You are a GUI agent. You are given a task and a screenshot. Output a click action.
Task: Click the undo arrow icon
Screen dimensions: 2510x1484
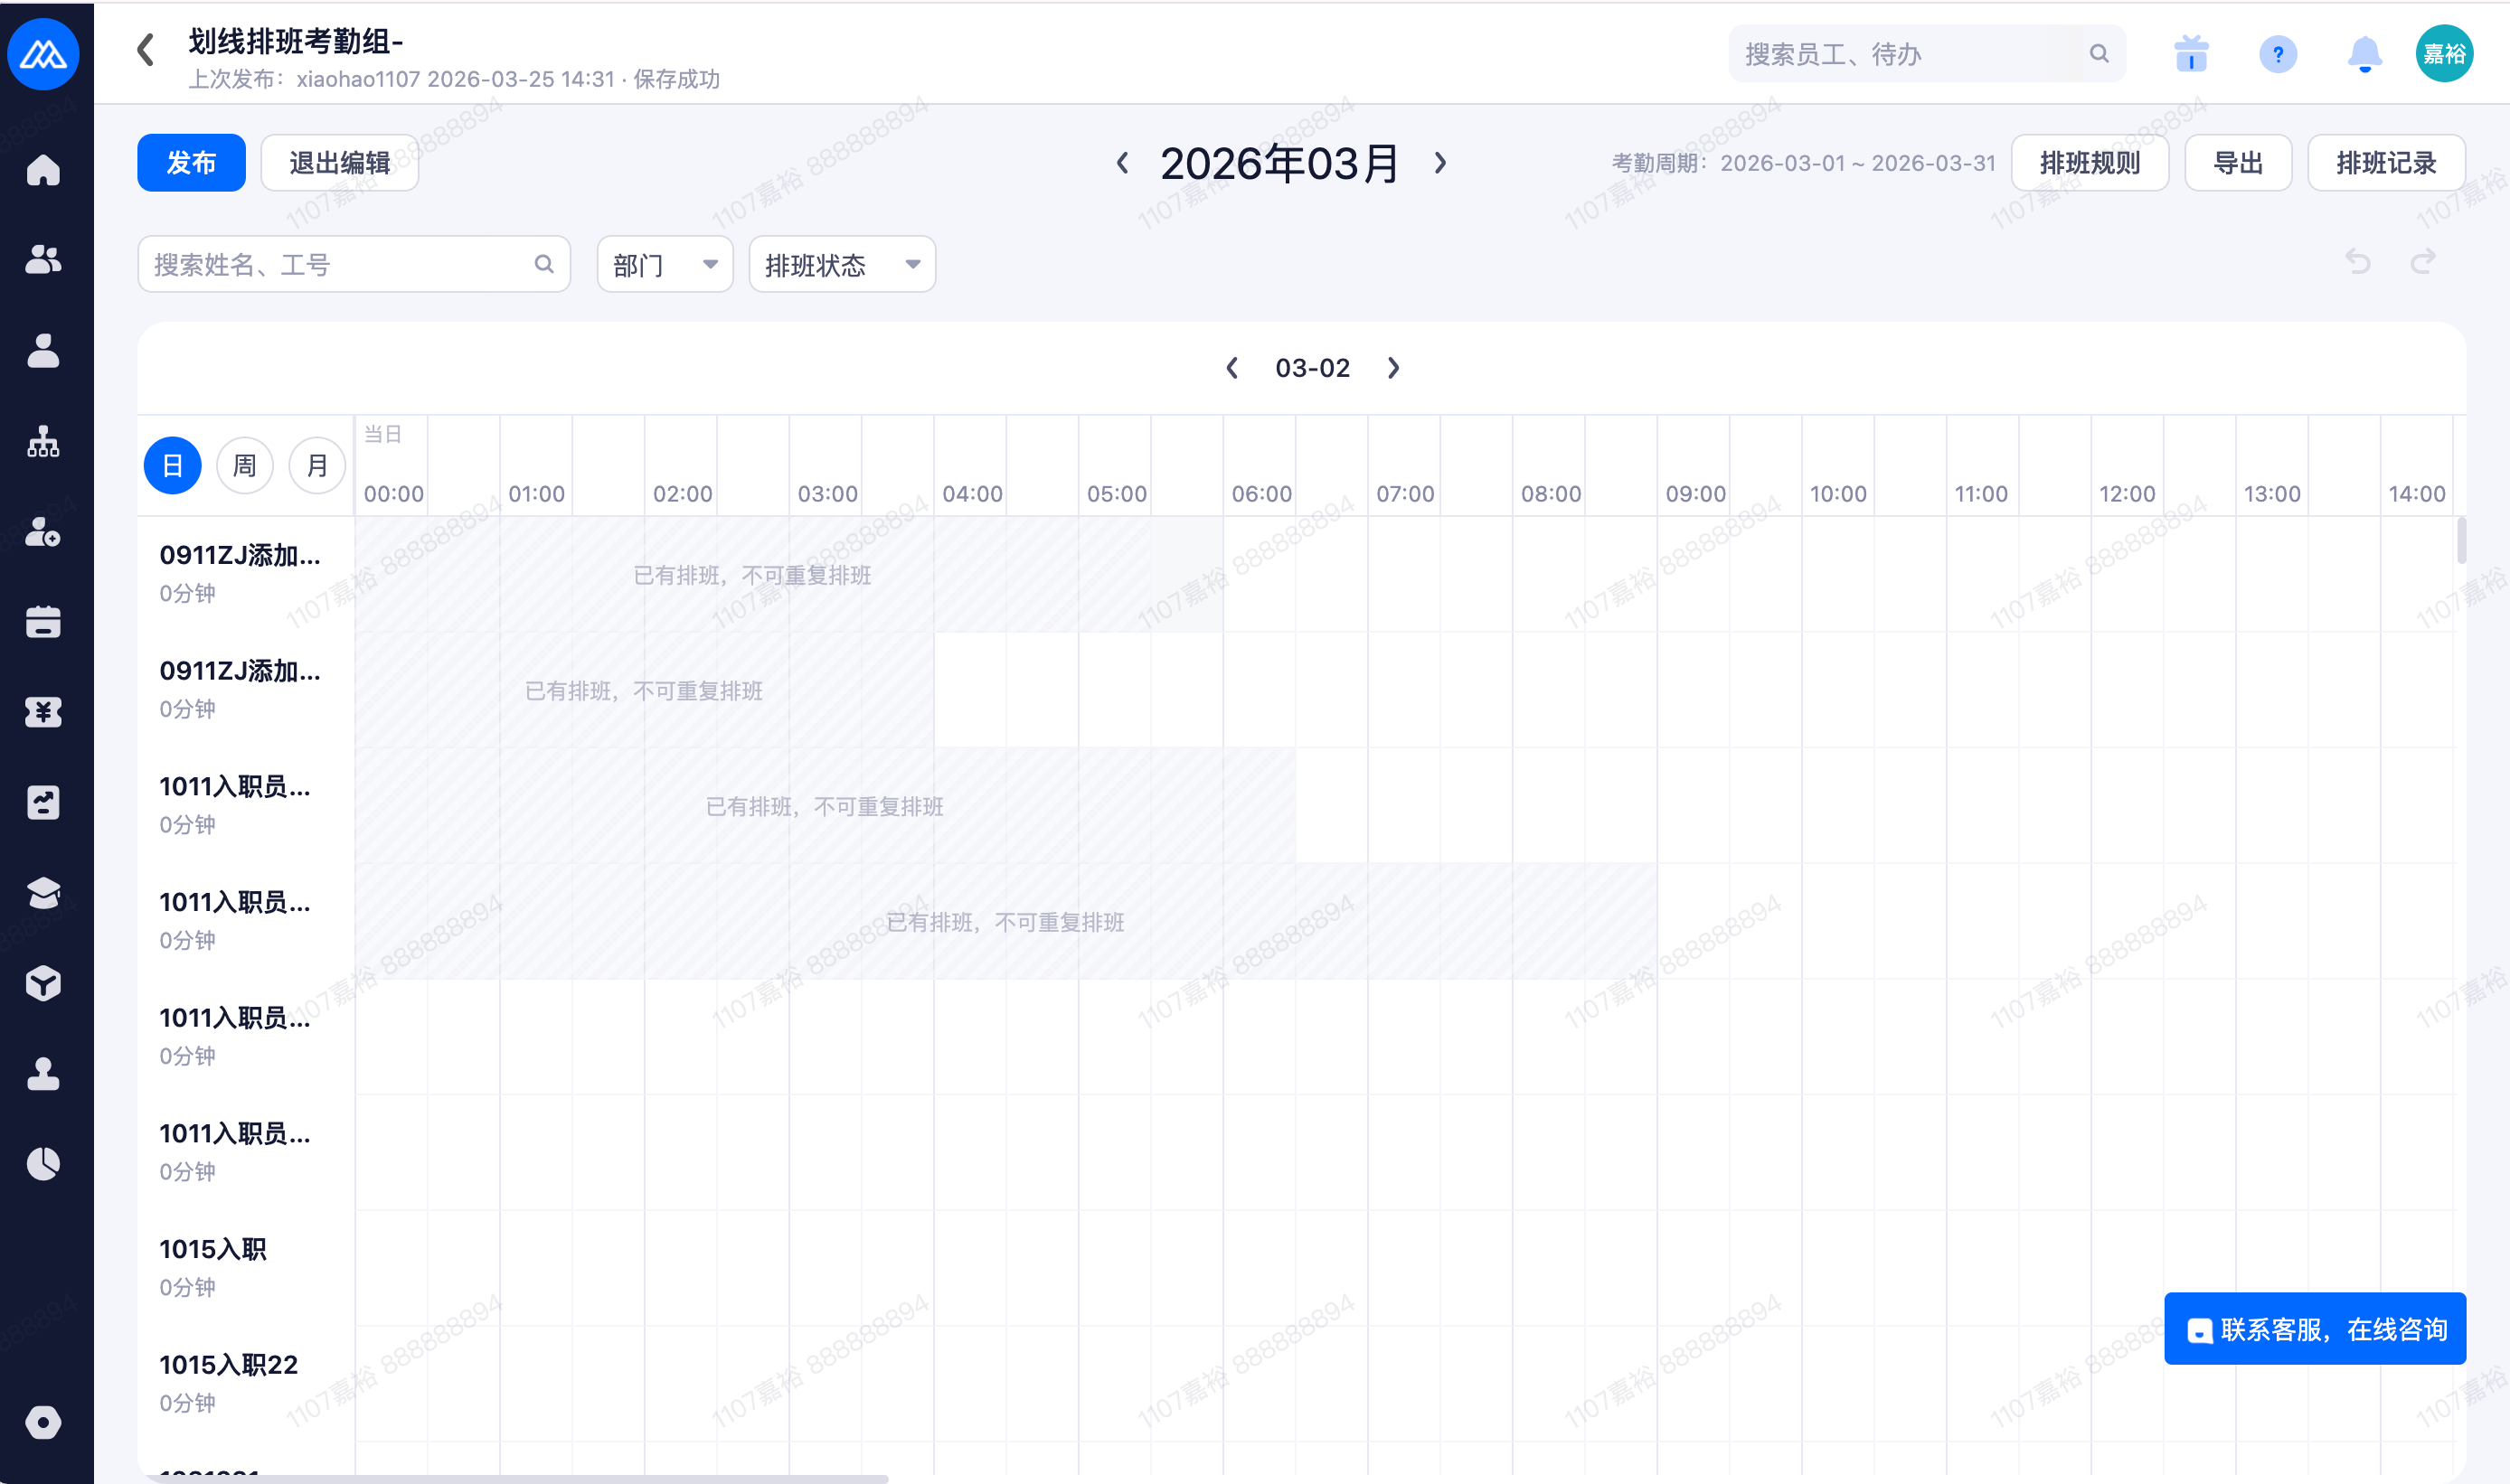(2358, 263)
